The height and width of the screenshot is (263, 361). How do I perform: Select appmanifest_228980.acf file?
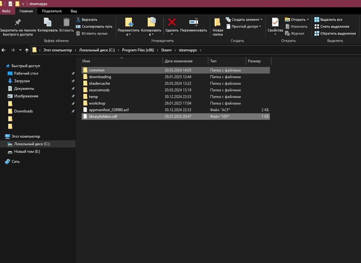point(176,110)
